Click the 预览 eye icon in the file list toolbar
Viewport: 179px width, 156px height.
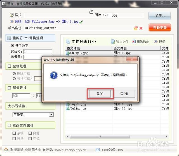tap(156, 42)
